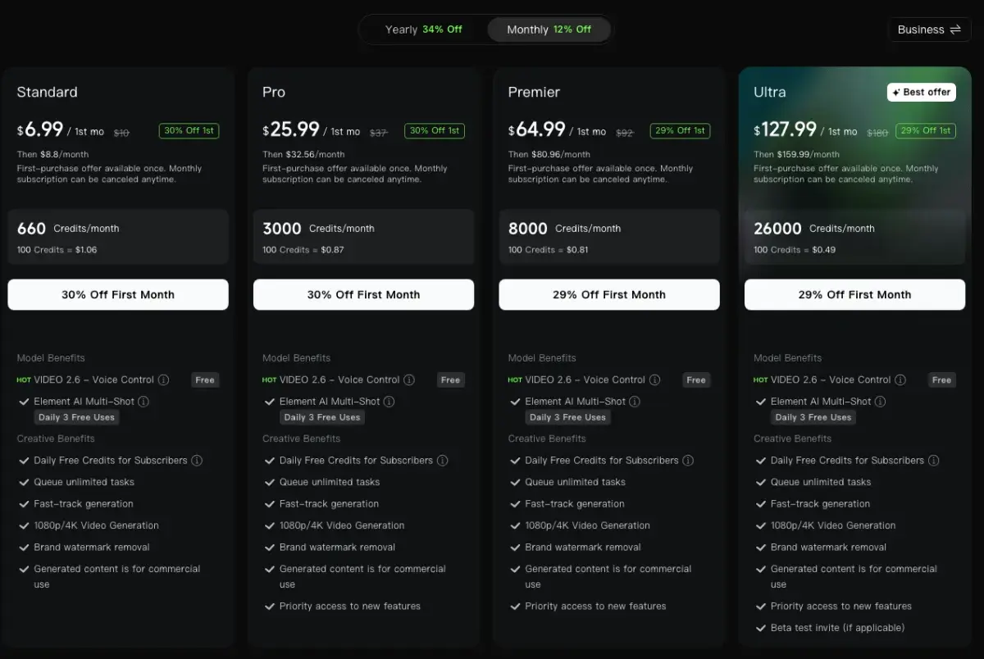Switch to Business plans
984x659 pixels.
click(929, 30)
